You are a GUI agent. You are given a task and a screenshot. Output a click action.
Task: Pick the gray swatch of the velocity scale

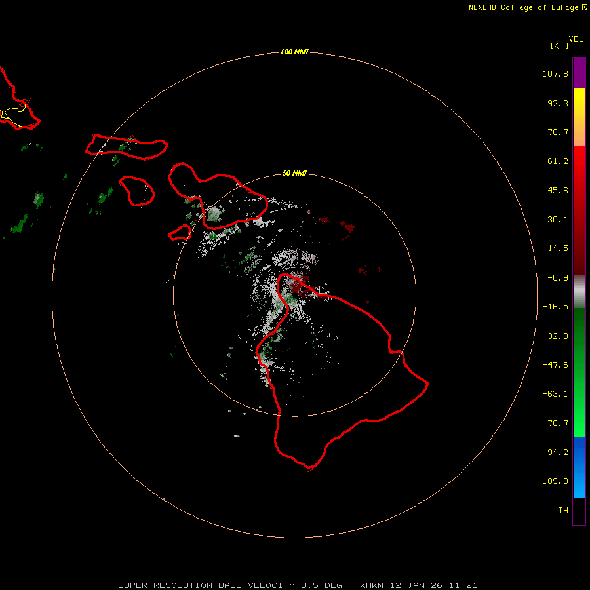point(579,291)
